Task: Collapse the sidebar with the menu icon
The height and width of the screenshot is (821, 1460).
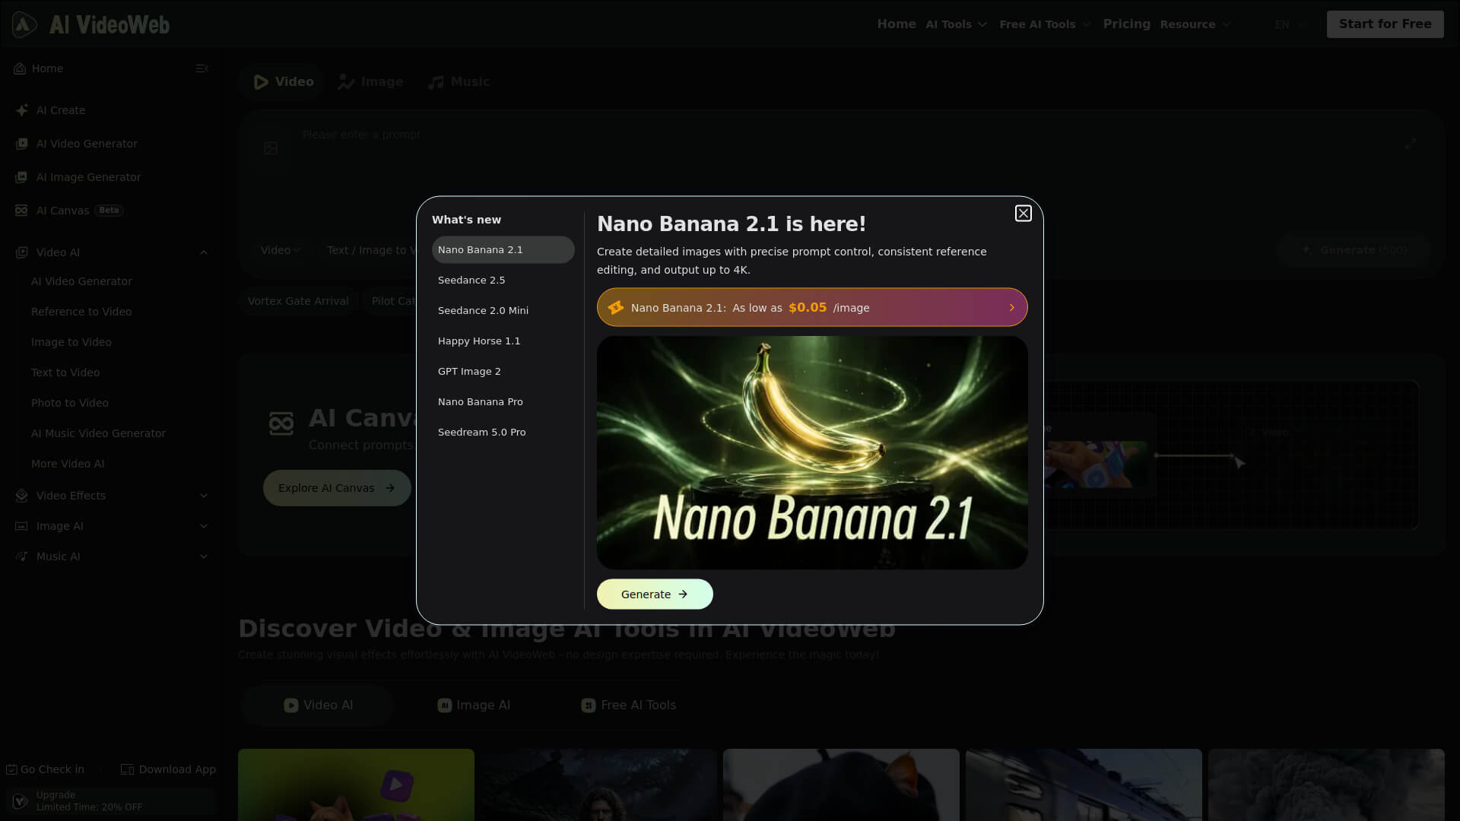Action: coord(202,68)
